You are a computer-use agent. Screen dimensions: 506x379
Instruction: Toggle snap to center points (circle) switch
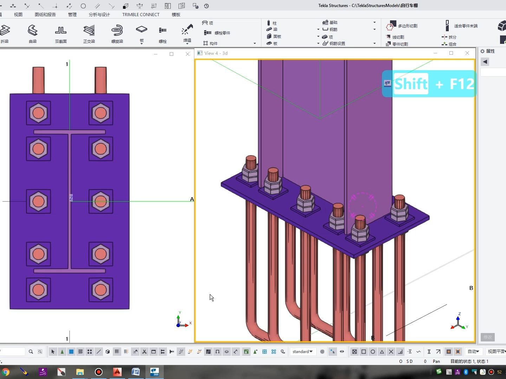point(373,352)
